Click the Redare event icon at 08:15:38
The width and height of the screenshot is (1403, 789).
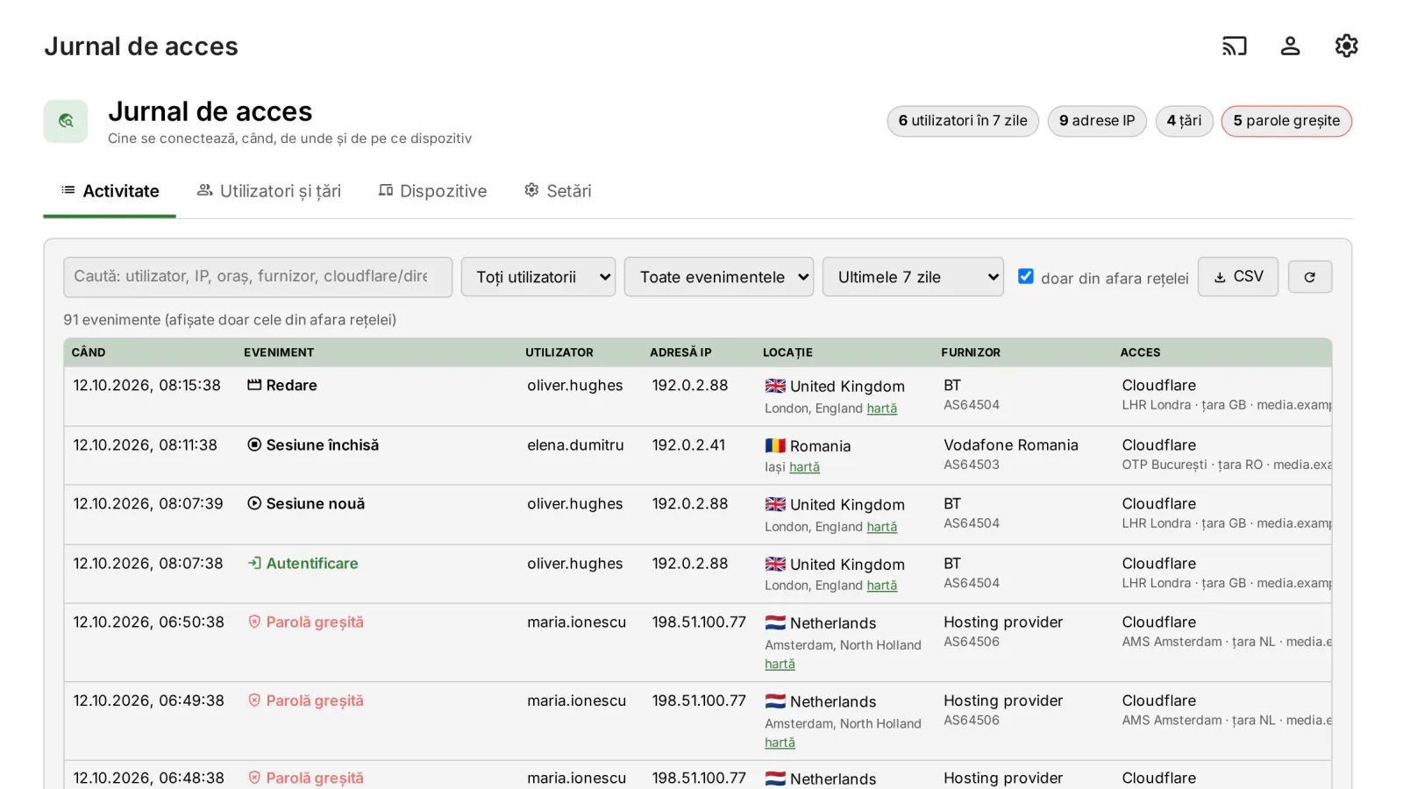pyautogui.click(x=254, y=385)
